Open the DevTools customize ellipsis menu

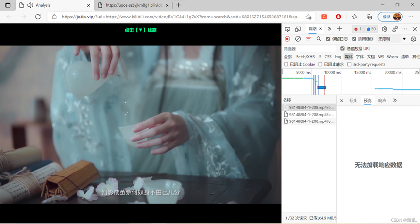(405, 29)
